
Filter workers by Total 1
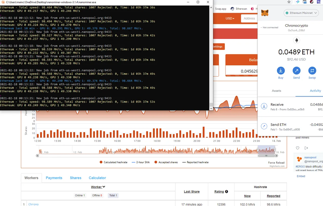(x=113, y=195)
